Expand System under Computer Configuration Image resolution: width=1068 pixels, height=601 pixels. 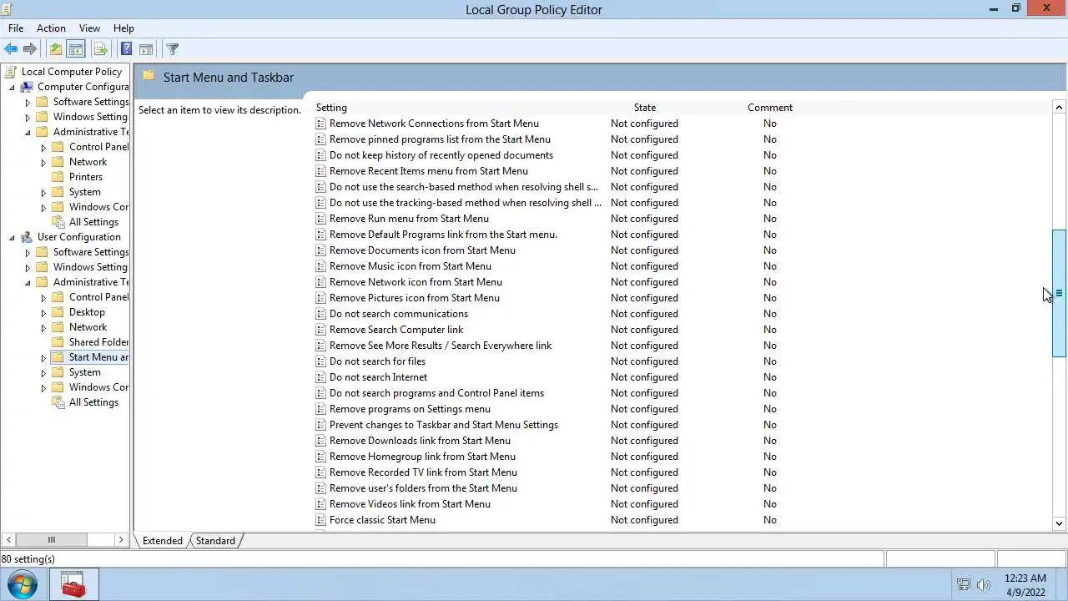click(43, 192)
